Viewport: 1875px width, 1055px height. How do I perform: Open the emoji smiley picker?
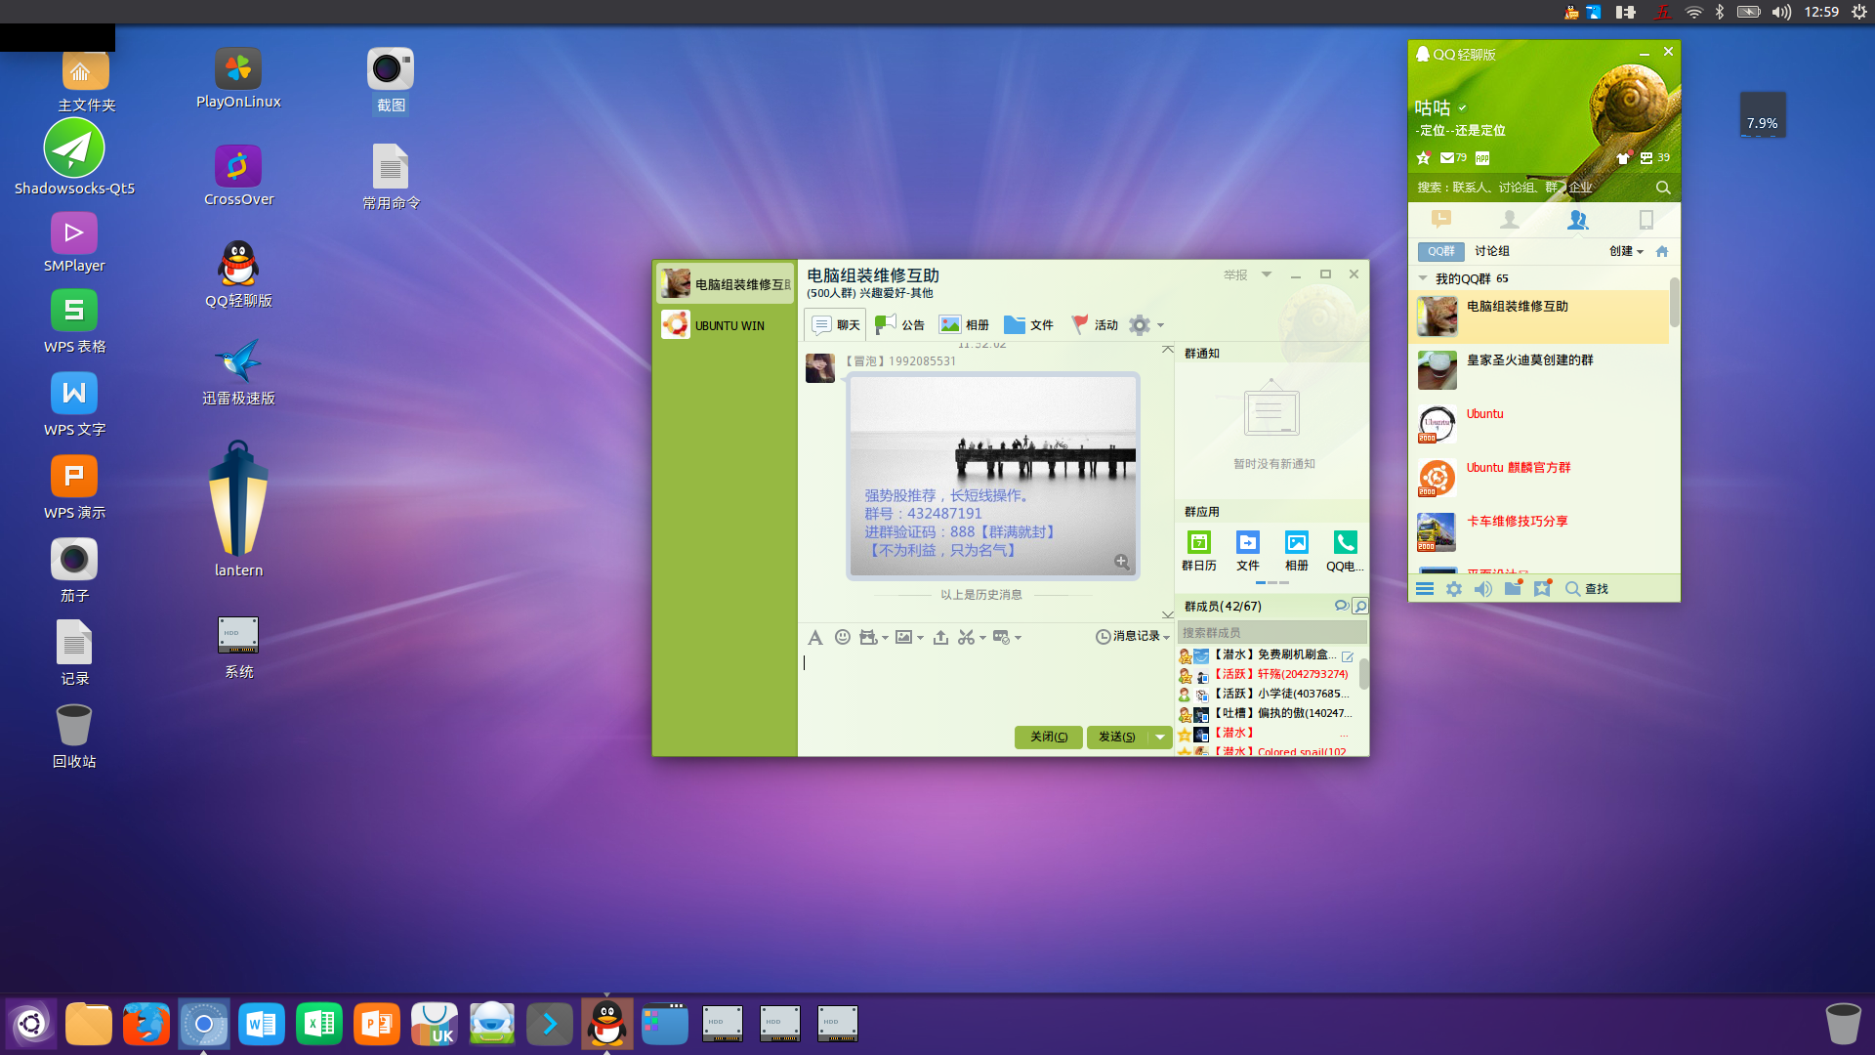(843, 637)
